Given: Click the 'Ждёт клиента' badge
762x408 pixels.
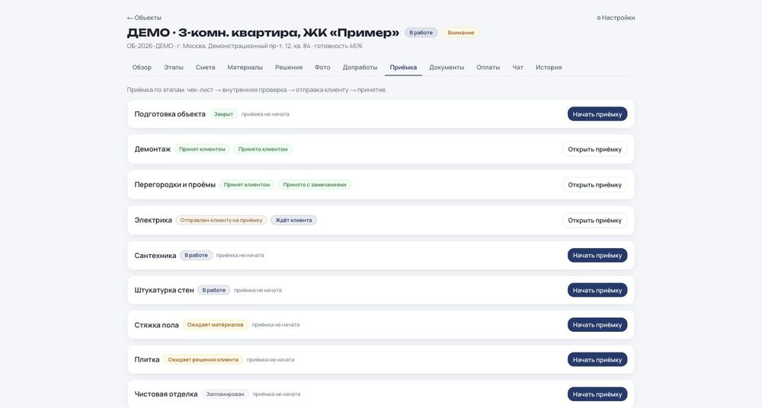Looking at the screenshot, I should point(293,220).
